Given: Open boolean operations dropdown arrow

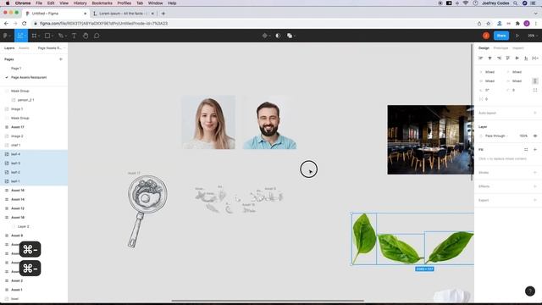Looking at the screenshot, I should 295,36.
